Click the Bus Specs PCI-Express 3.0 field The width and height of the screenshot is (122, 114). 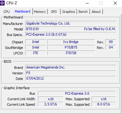pyautogui.click(x=71, y=34)
